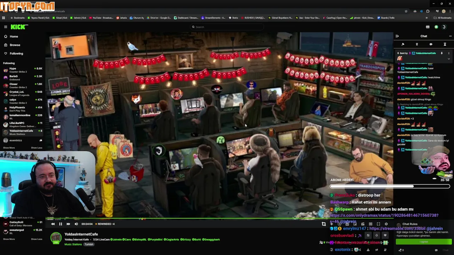Open the OakleyBoiii recommended channel
454x255 pixels.
[x=23, y=223]
